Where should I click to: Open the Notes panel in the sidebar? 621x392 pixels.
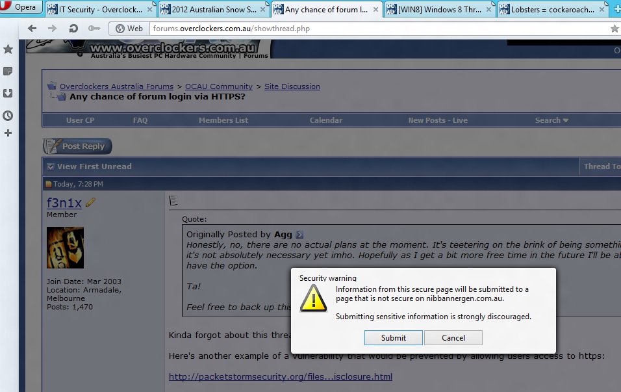[8, 72]
